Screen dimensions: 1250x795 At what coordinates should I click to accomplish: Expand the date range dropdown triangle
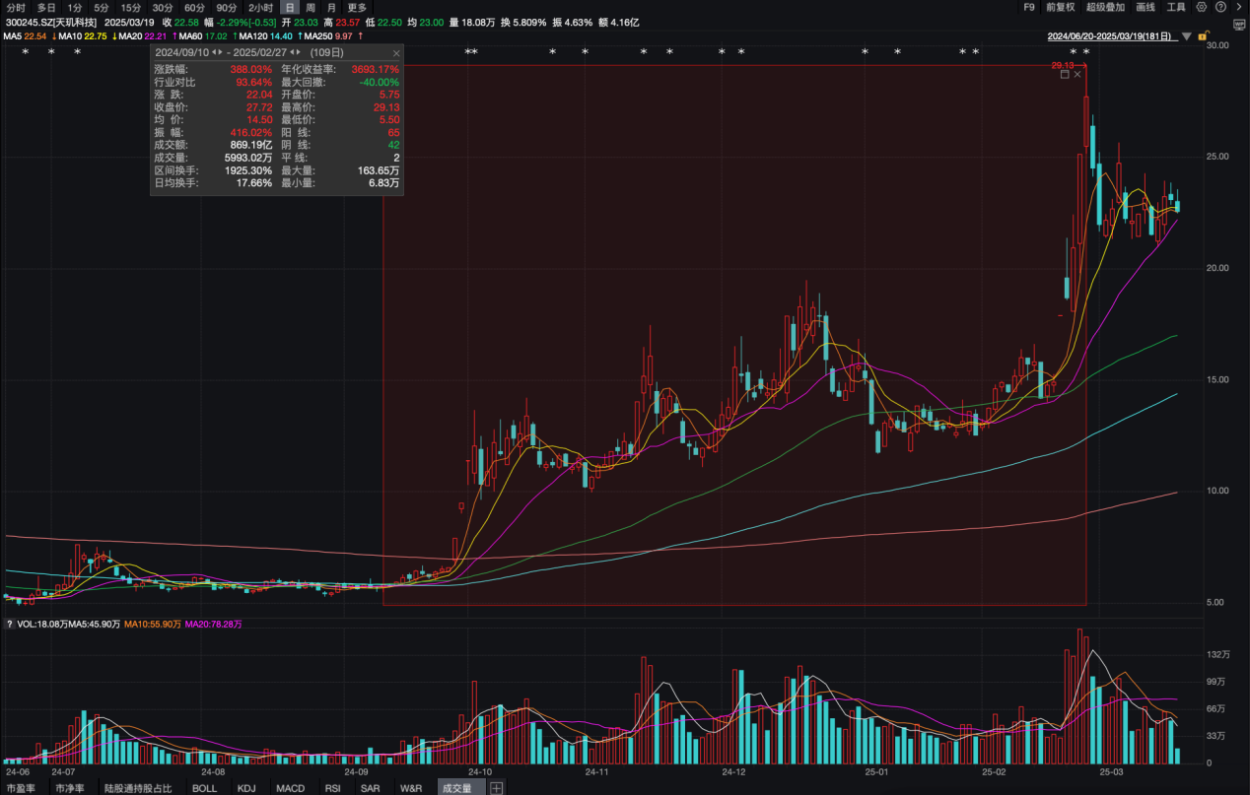pos(1187,37)
